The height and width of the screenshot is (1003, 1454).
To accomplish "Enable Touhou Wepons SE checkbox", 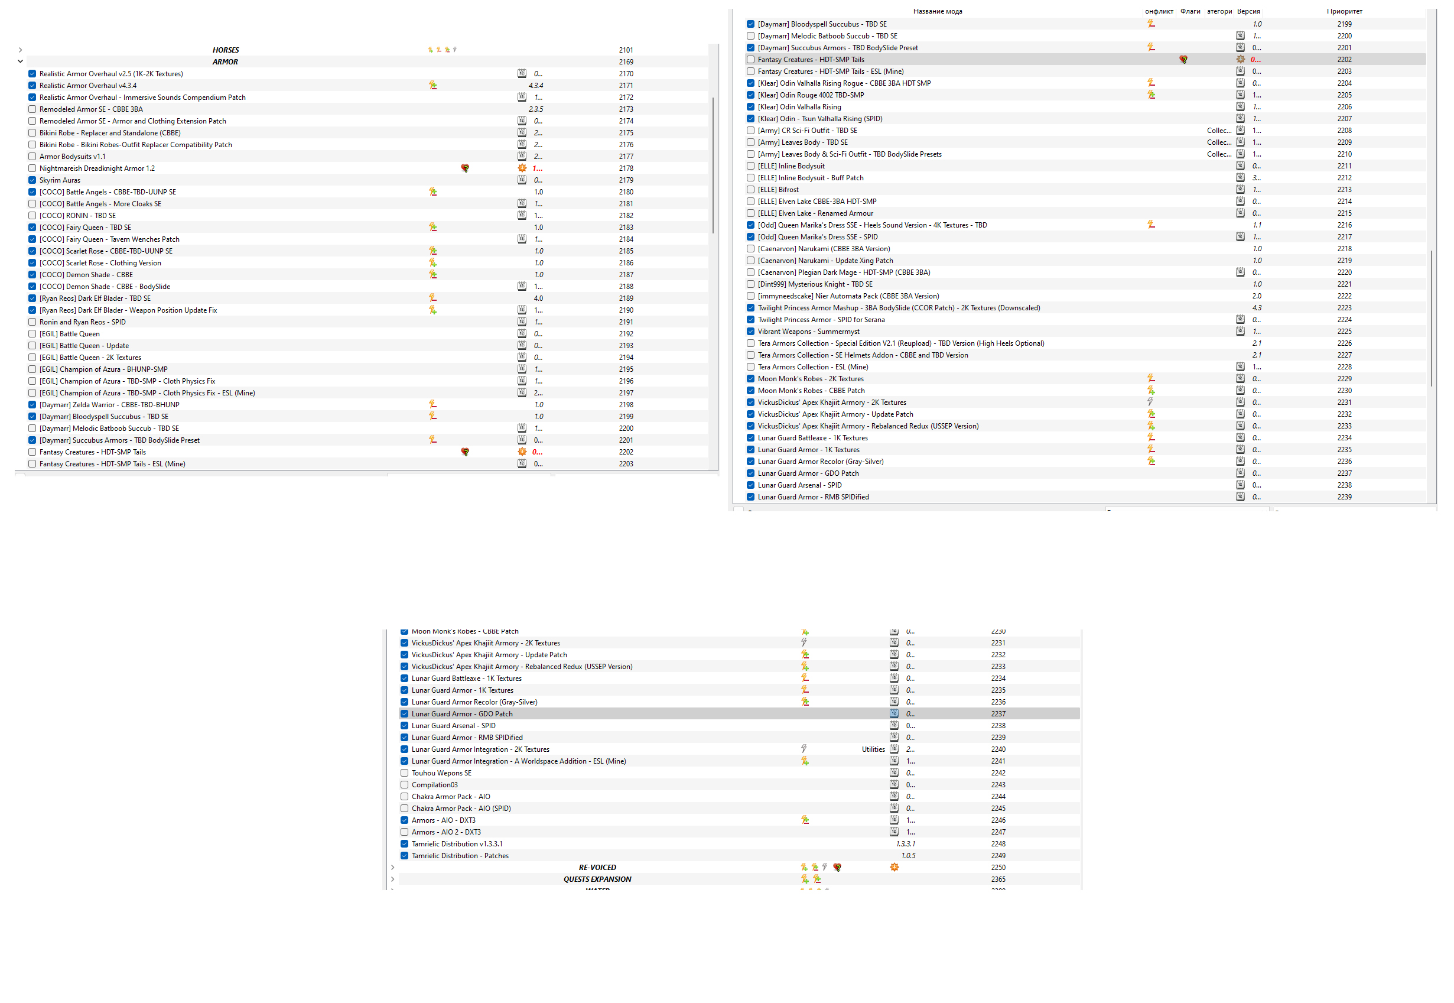I will [405, 773].
